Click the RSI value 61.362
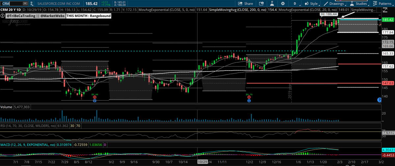395x166 pixels. tap(63, 125)
